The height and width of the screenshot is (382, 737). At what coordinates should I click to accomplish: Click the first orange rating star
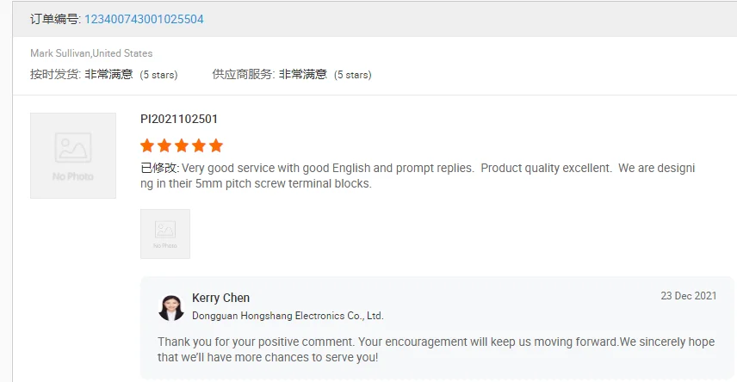147,145
